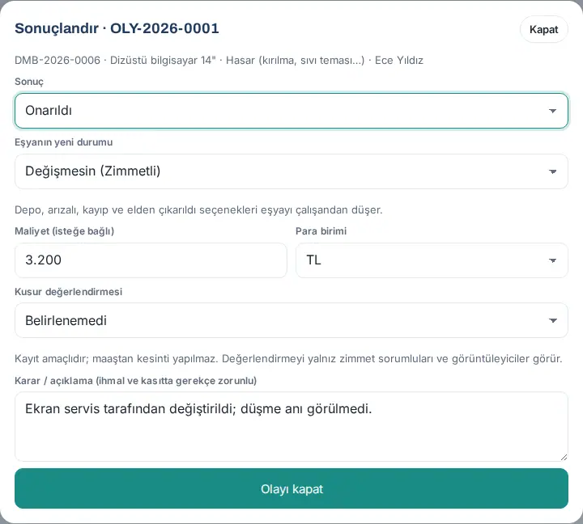This screenshot has width=583, height=524.
Task: Open the Para birimi dropdown showing TL
Action: [x=432, y=260]
